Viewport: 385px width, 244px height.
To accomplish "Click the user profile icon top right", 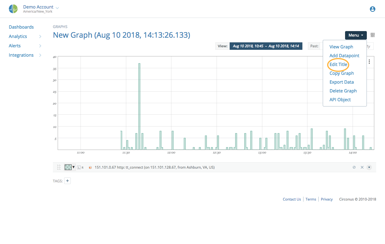I will [372, 9].
